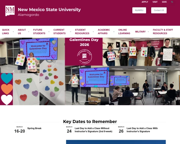Image resolution: width=180 pixels, height=144 pixels.
Task: Open the About Us menu
Action: click(22, 31)
